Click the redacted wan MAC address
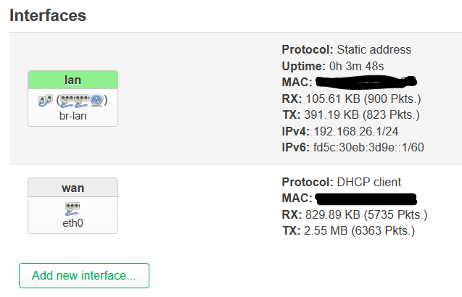Image resolution: width=462 pixels, height=297 pixels. click(366, 198)
